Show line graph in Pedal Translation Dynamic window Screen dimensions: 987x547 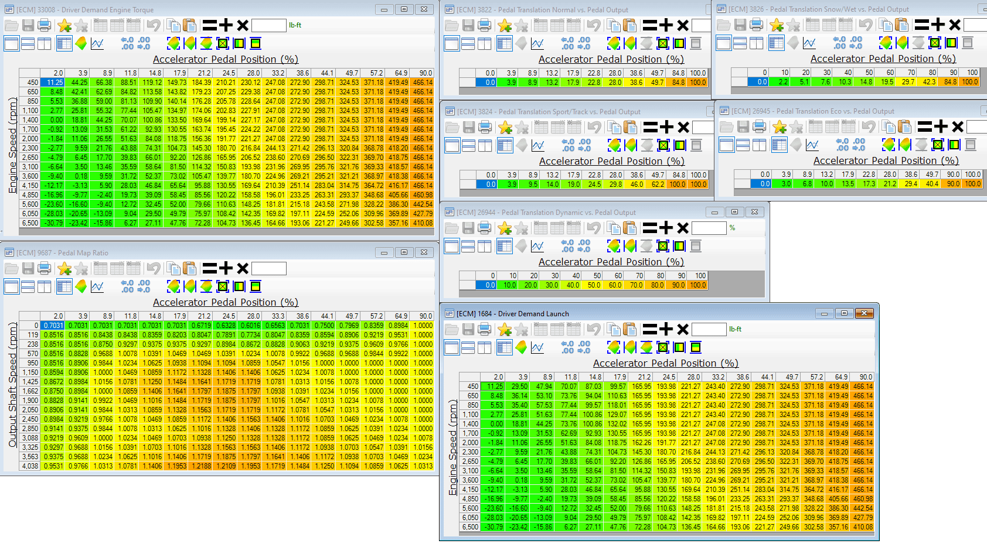click(x=537, y=246)
